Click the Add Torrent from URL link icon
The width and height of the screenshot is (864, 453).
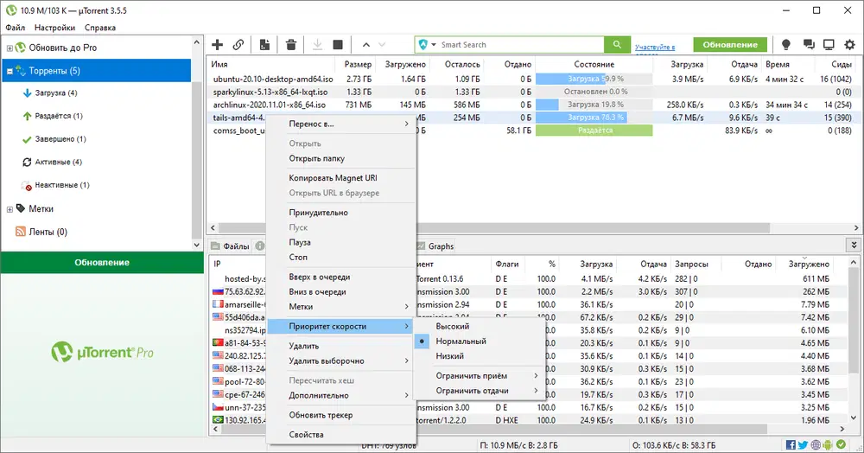tap(238, 45)
